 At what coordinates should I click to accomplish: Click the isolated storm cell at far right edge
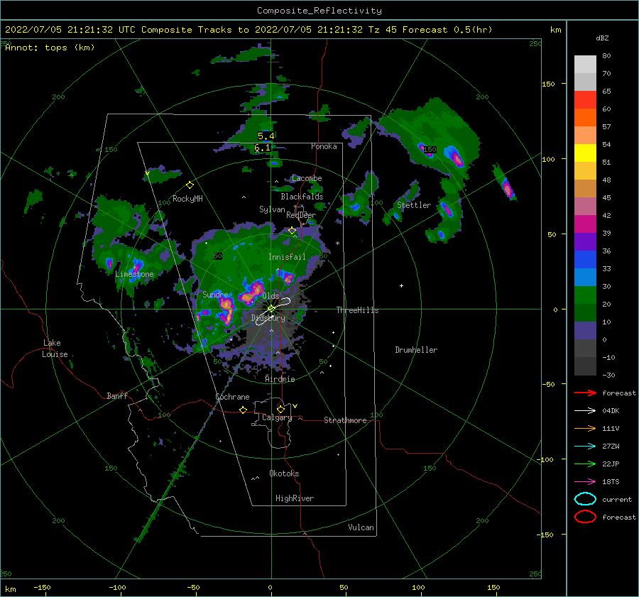point(506,188)
